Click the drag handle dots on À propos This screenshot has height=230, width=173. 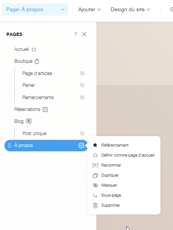pos(9,145)
